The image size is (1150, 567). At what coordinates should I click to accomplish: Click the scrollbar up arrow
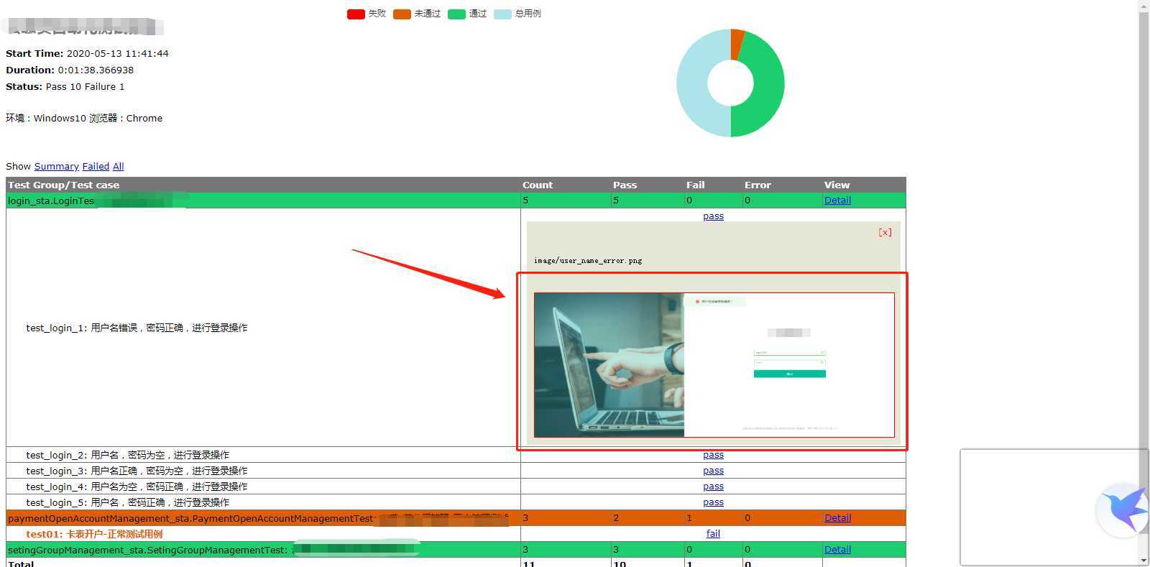(x=1144, y=5)
